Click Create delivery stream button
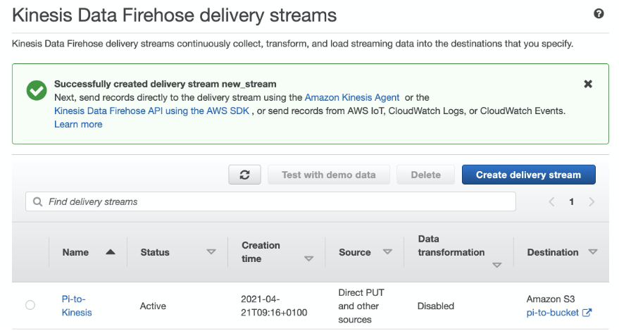This screenshot has width=619, height=331. click(x=528, y=175)
